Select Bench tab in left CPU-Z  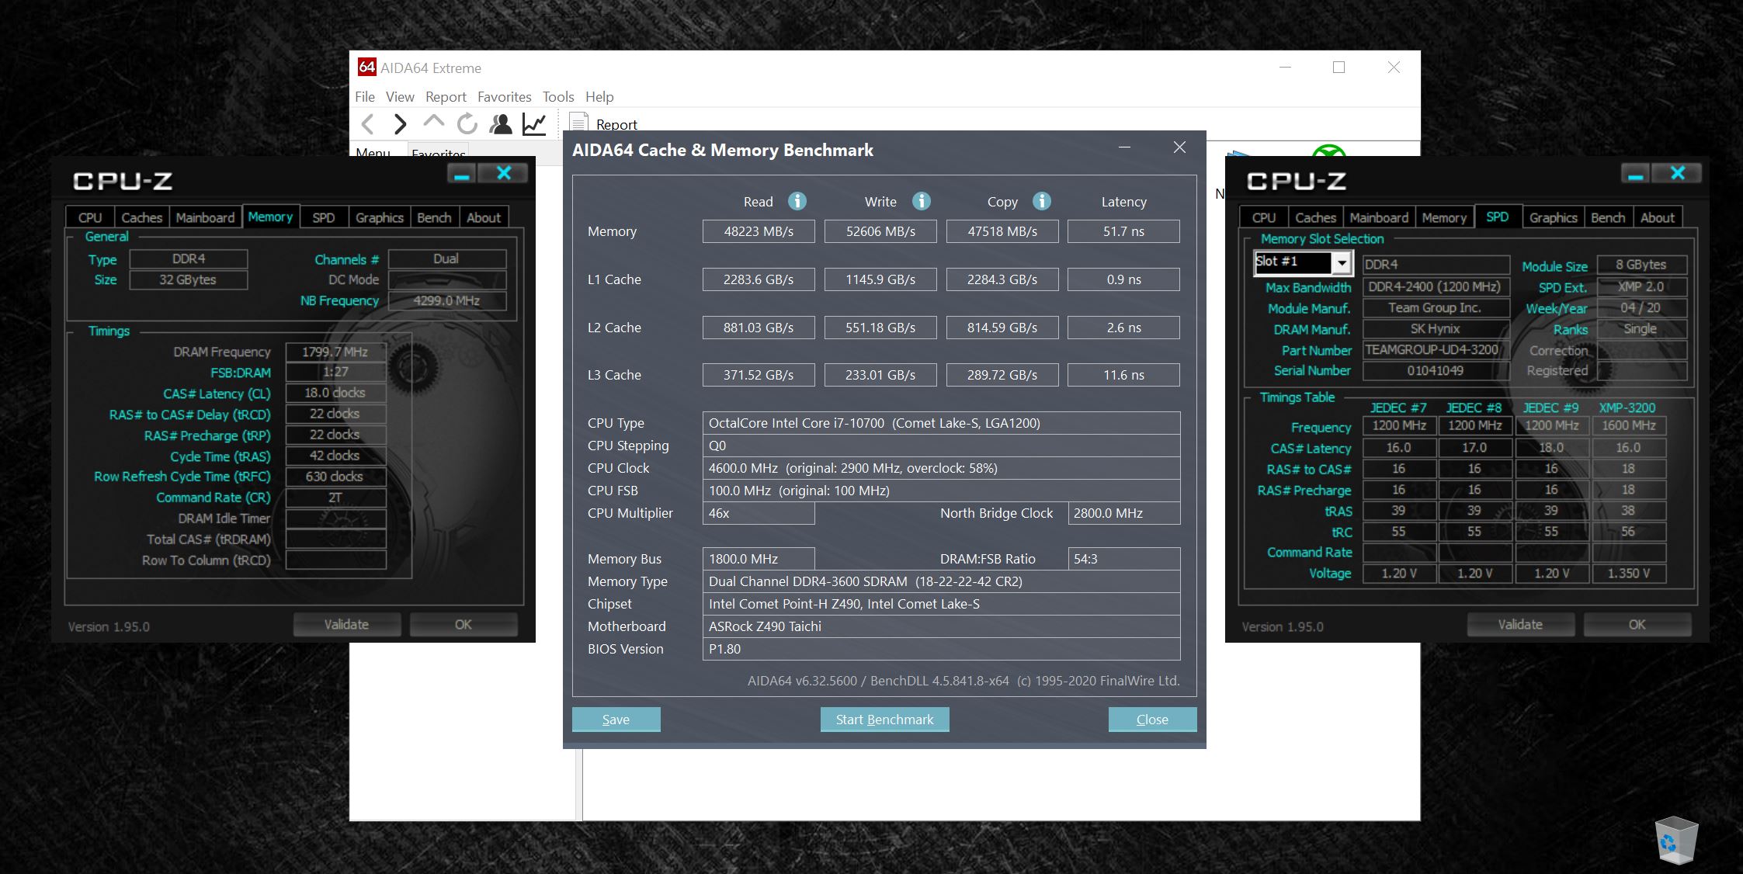click(434, 217)
